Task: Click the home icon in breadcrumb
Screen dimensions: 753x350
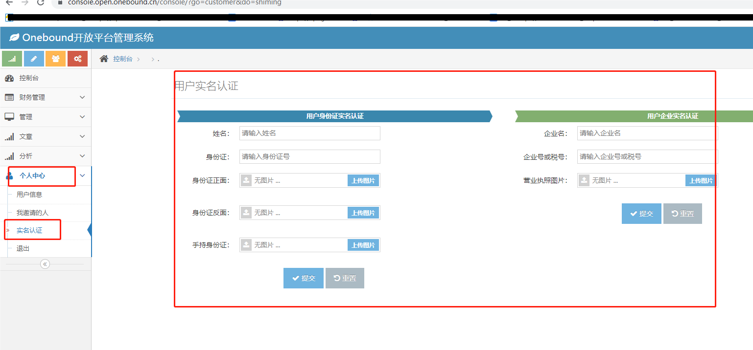Action: click(104, 59)
